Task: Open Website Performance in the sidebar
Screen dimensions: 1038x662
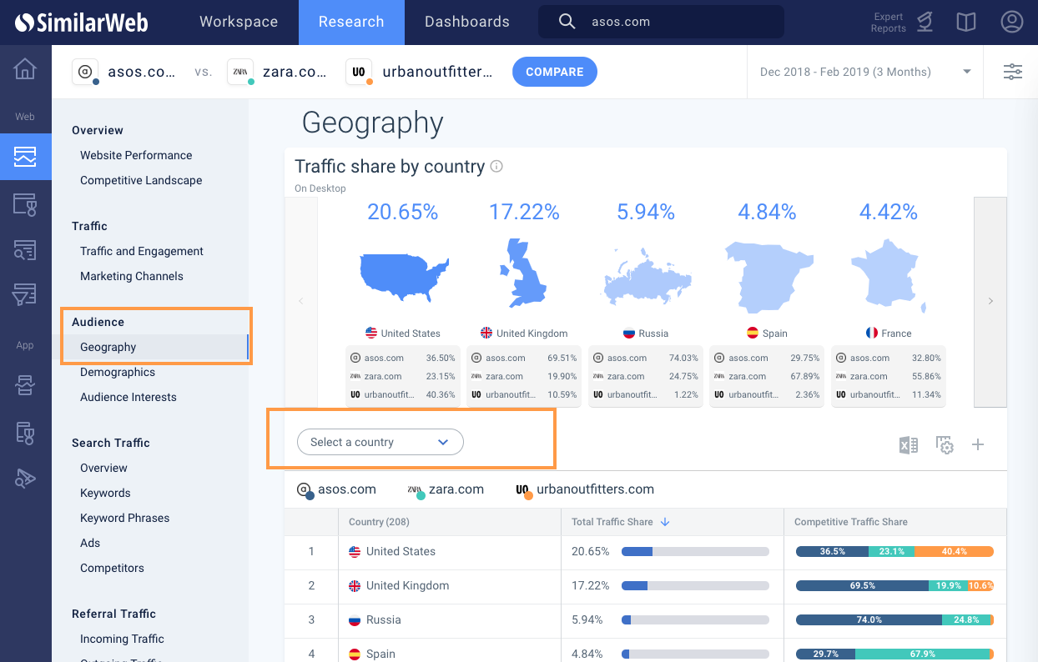Action: coord(136,155)
